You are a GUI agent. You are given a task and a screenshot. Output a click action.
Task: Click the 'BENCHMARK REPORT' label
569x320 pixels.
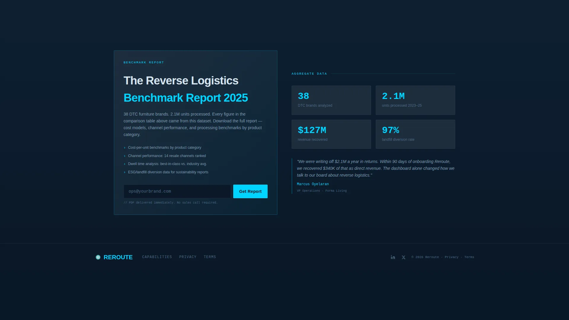[x=144, y=63]
